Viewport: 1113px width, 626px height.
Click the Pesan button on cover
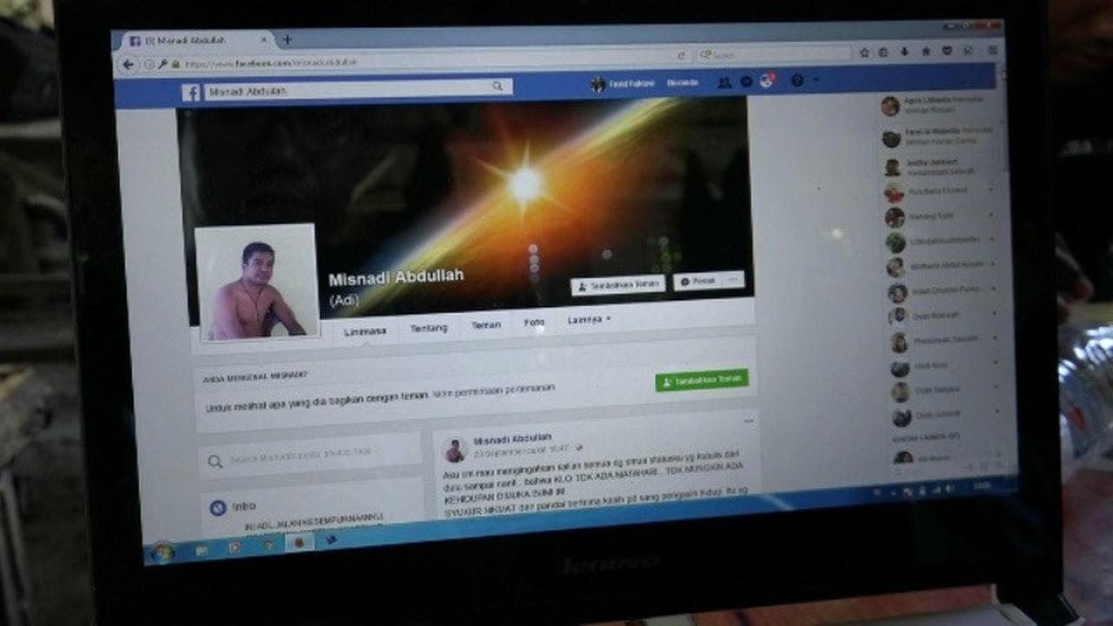(x=696, y=282)
